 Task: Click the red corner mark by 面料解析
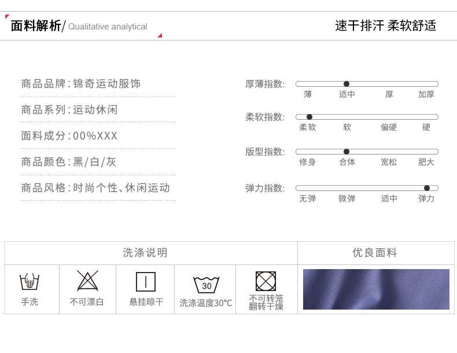click(x=8, y=16)
